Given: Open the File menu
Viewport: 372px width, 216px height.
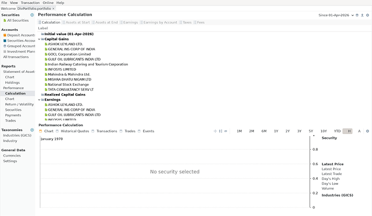Looking at the screenshot, I should tap(4, 3).
